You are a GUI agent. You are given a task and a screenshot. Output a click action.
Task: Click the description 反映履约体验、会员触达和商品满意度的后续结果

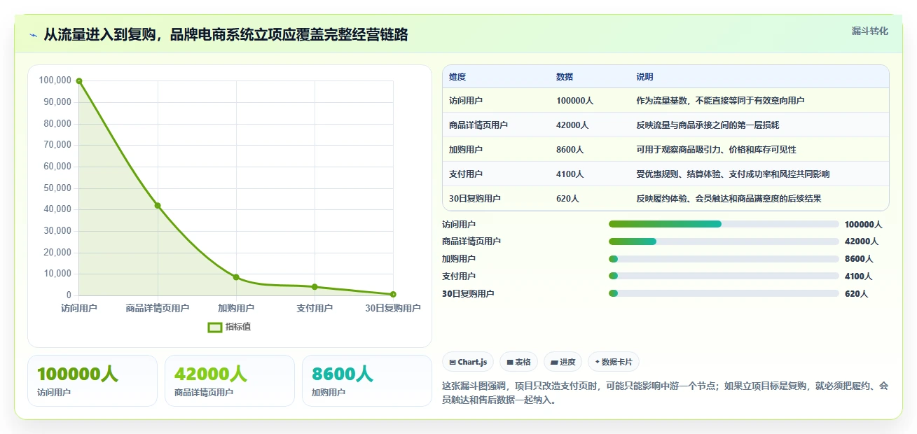pos(729,199)
